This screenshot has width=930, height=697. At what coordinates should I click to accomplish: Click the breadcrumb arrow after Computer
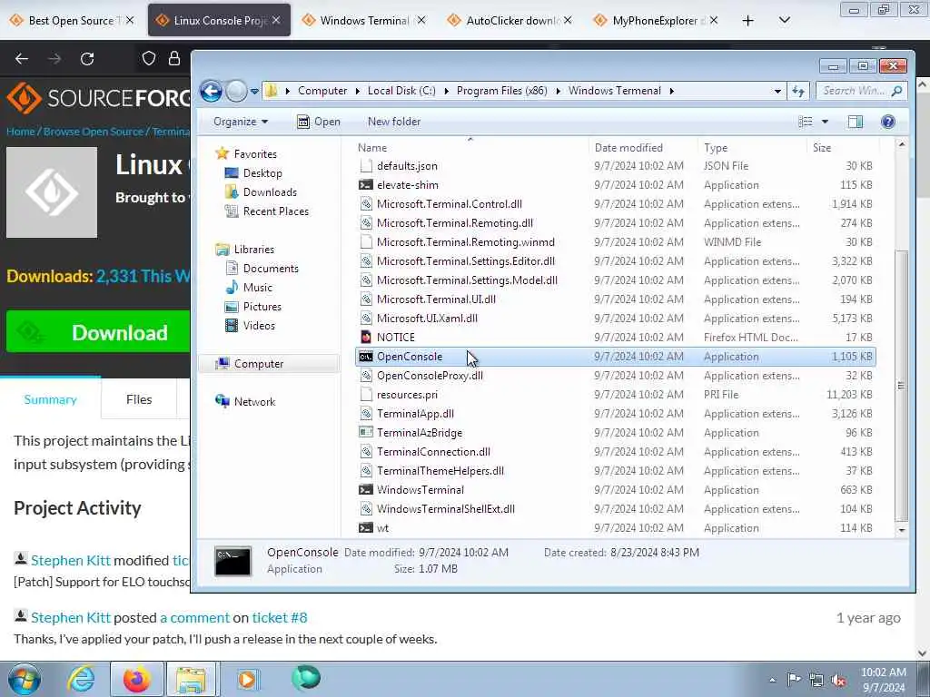(x=357, y=92)
